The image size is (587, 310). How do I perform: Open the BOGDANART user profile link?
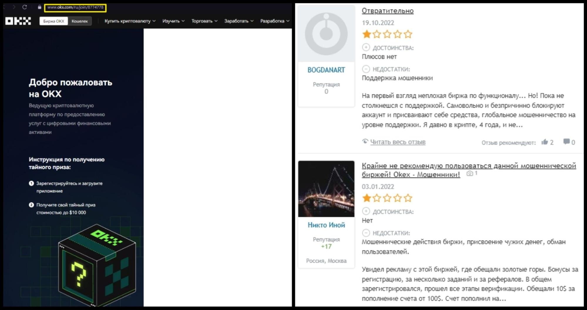[x=326, y=70]
